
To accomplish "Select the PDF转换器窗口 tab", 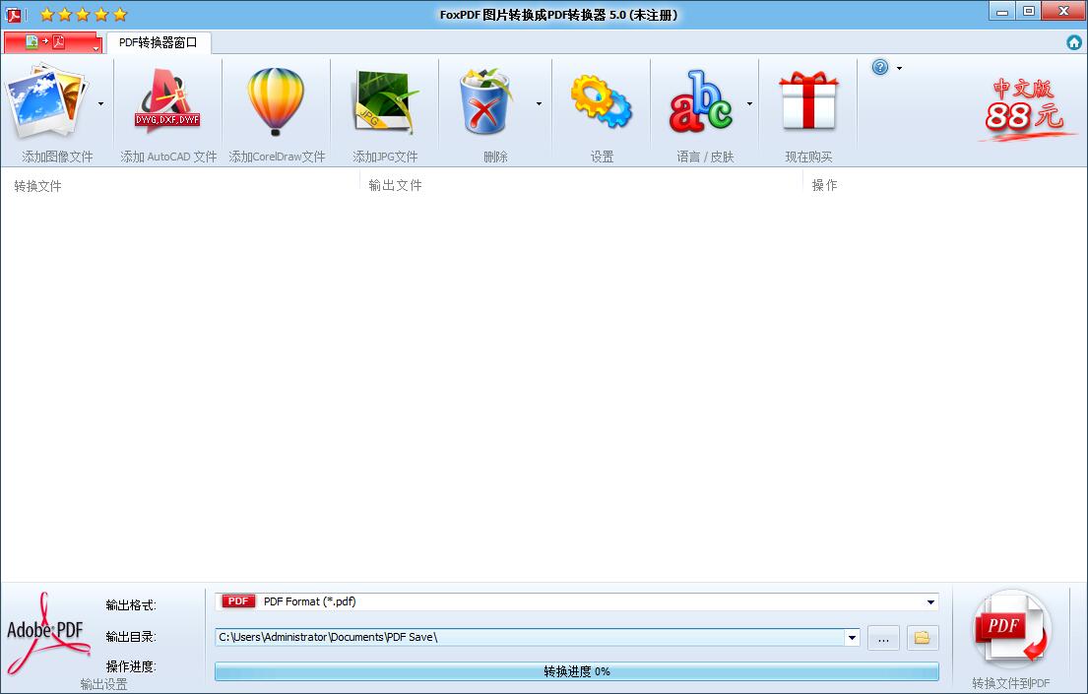I will (159, 42).
